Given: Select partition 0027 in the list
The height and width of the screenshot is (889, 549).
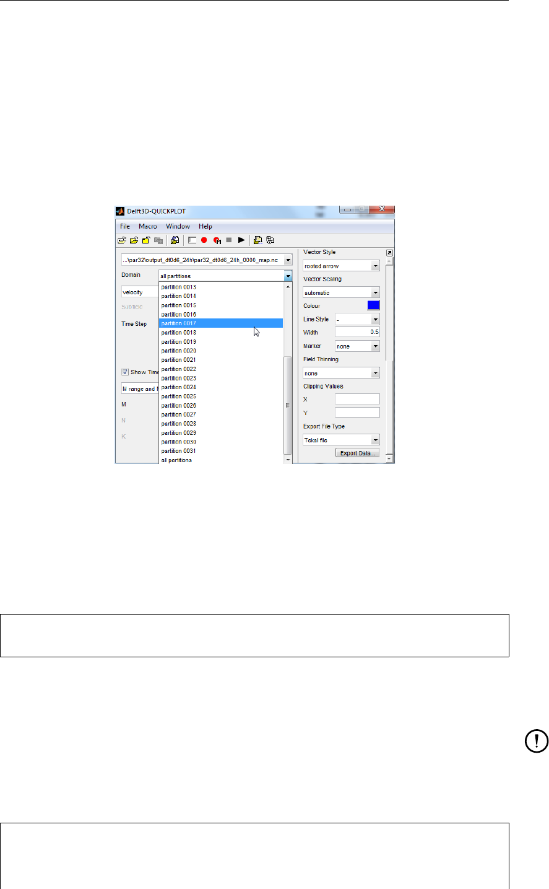Looking at the screenshot, I should [x=221, y=414].
